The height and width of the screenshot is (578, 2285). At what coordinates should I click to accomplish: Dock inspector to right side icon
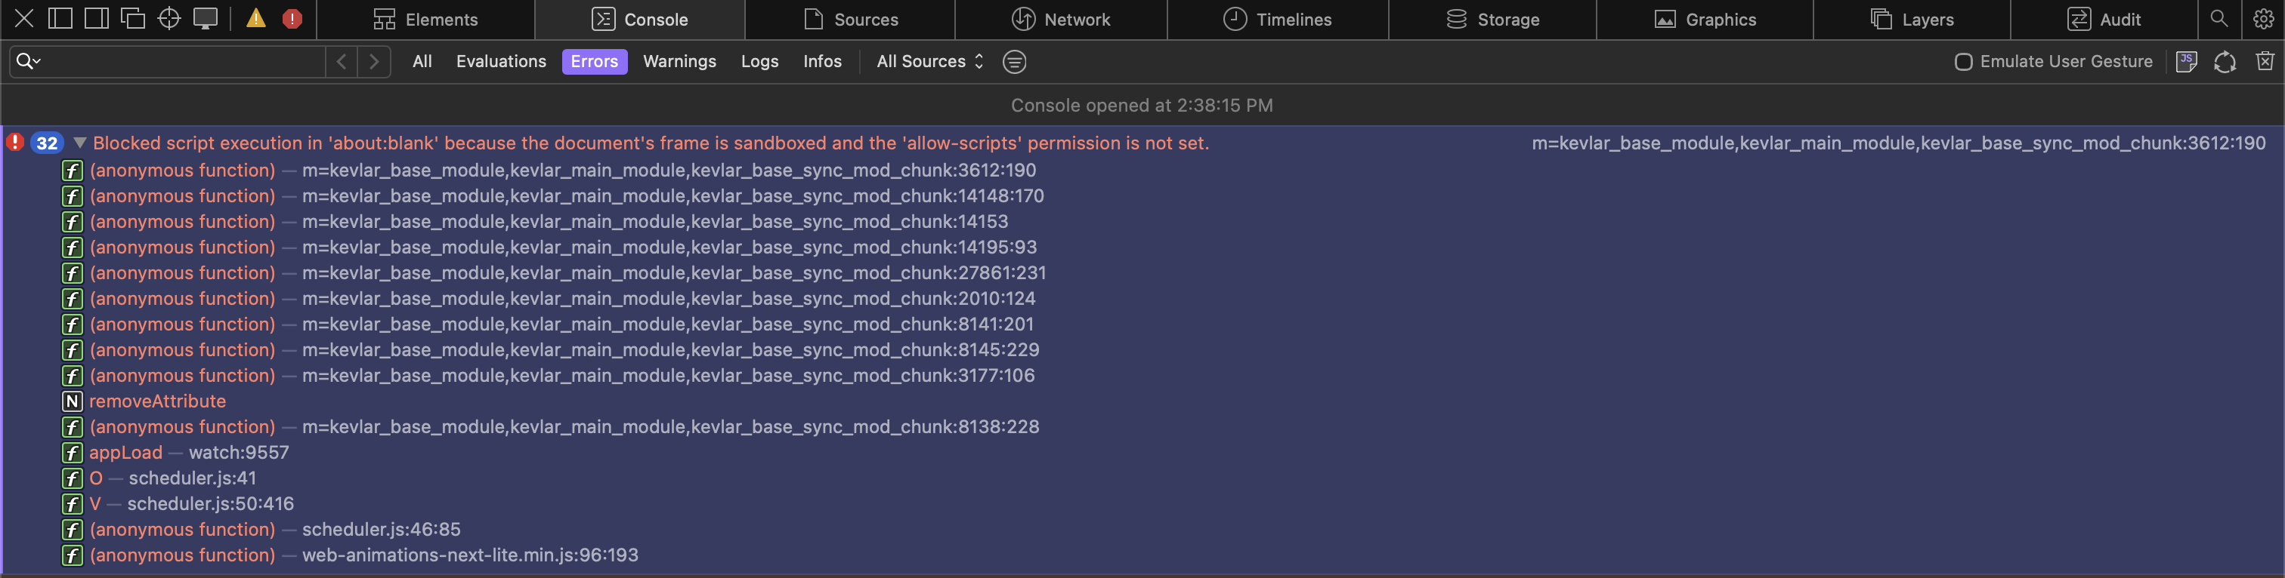coord(97,19)
